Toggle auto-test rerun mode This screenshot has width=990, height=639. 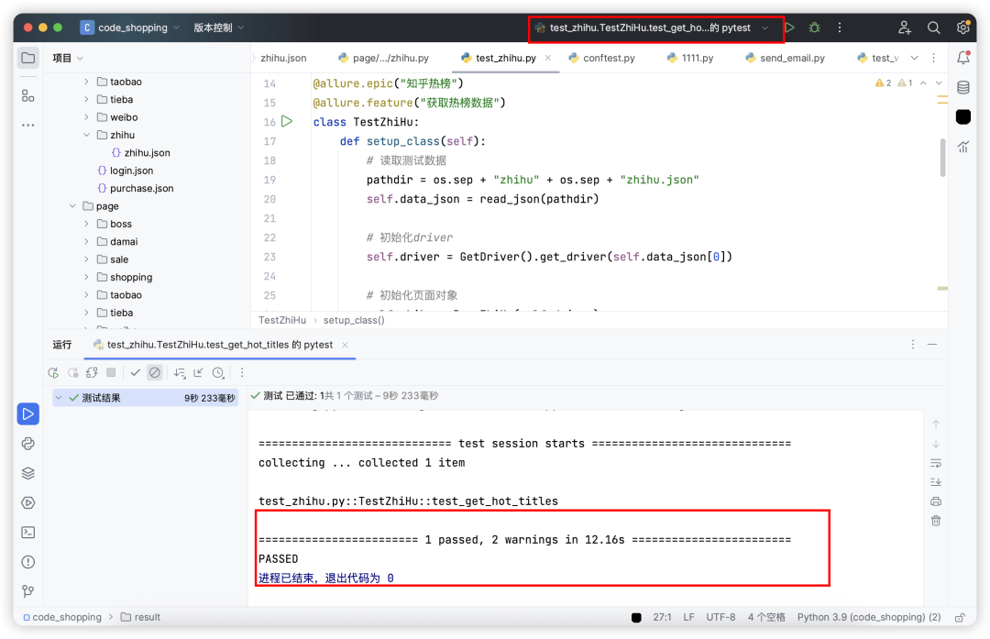92,373
